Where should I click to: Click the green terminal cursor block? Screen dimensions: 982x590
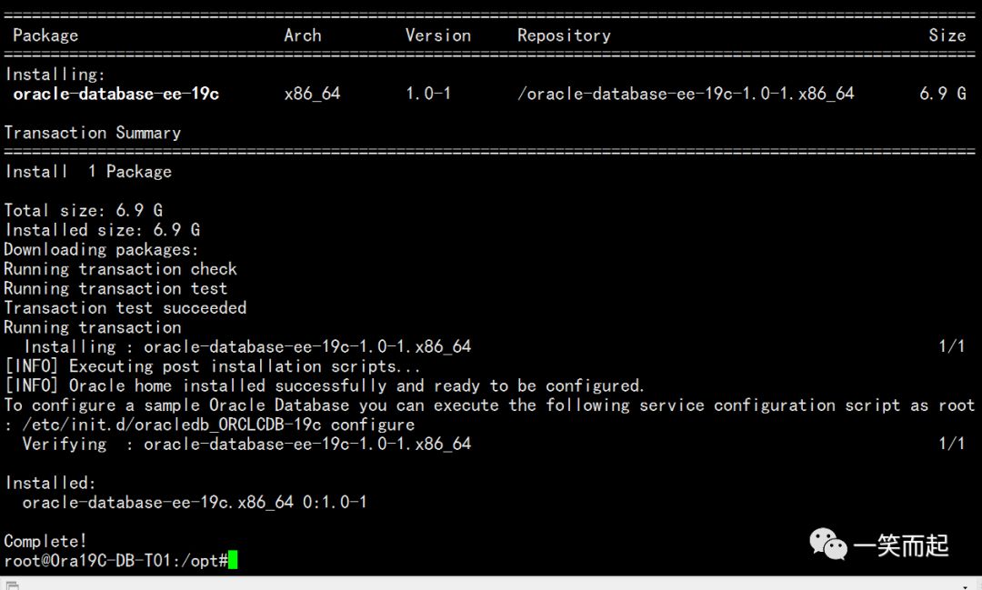point(233,560)
